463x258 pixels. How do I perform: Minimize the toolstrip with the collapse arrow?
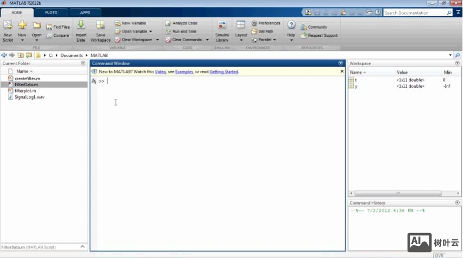[x=458, y=12]
